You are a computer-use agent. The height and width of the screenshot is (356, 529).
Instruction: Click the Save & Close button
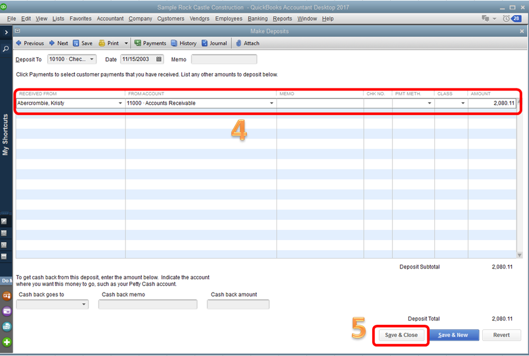click(x=401, y=335)
